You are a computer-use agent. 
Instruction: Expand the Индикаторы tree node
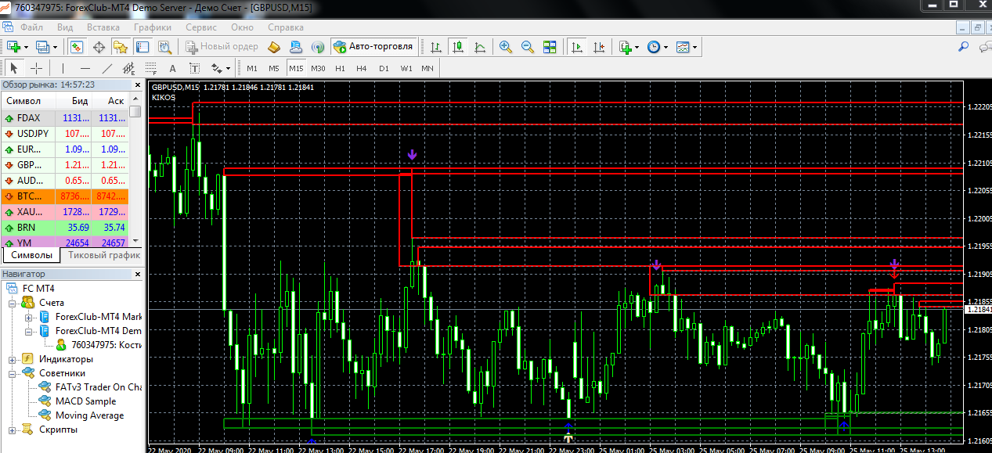[13, 359]
